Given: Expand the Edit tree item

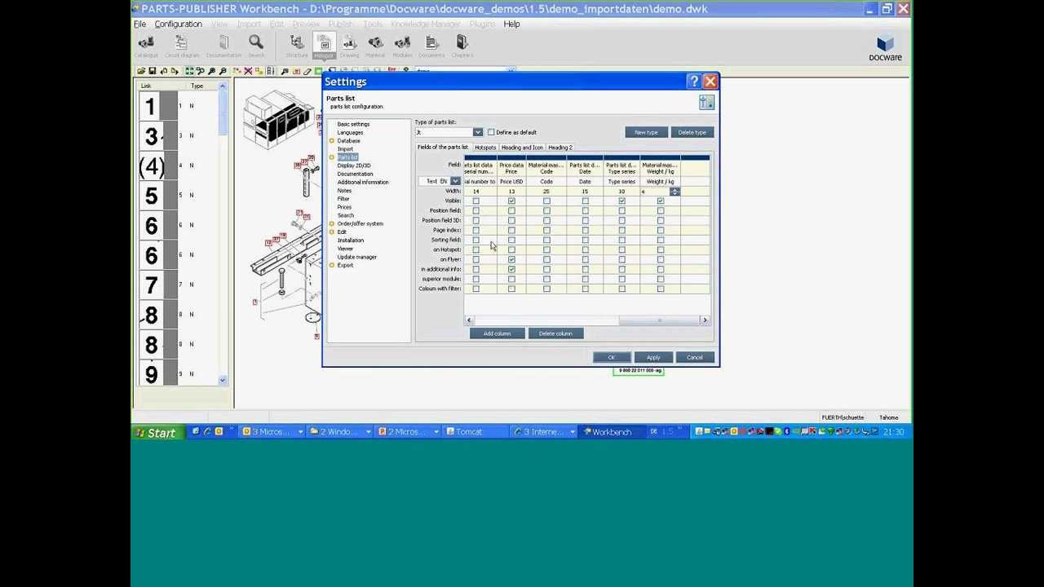Looking at the screenshot, I should tap(332, 232).
